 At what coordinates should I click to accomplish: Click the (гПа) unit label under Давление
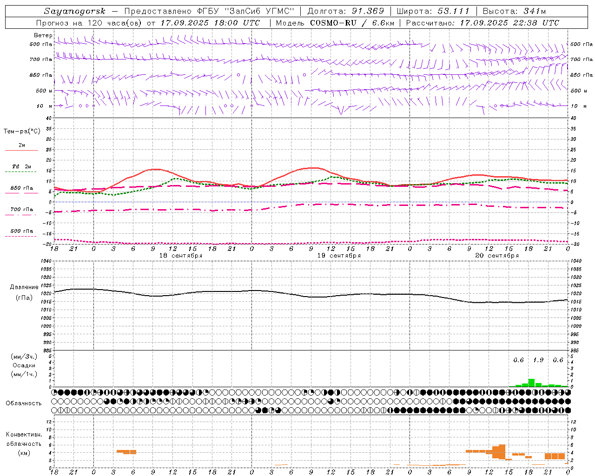[x=24, y=298]
